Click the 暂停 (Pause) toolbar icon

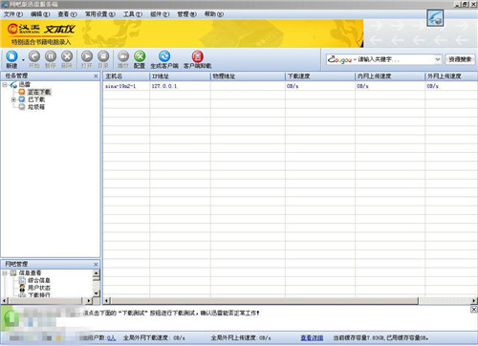tap(51, 56)
